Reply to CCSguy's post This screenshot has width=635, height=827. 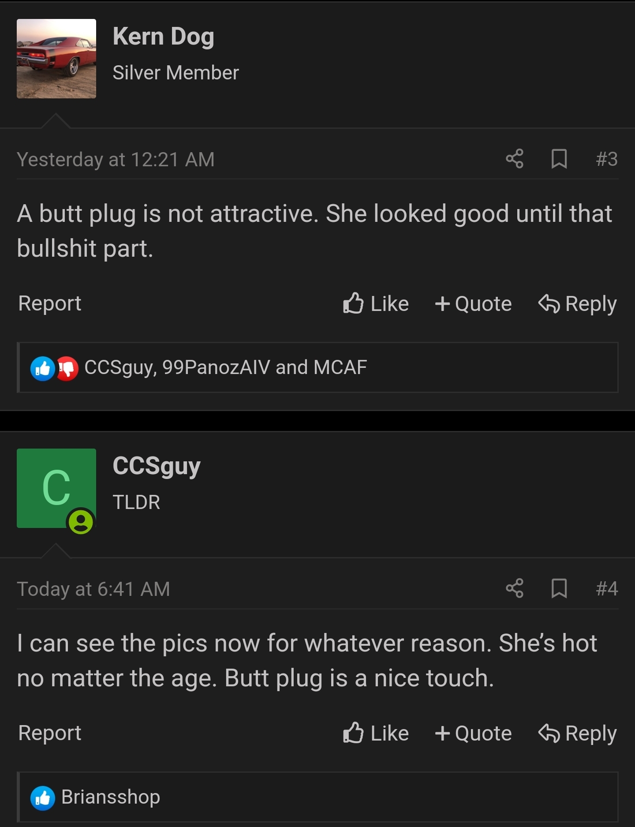tap(577, 733)
